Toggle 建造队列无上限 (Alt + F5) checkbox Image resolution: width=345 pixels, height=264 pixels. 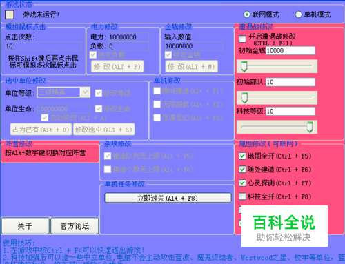108,156
